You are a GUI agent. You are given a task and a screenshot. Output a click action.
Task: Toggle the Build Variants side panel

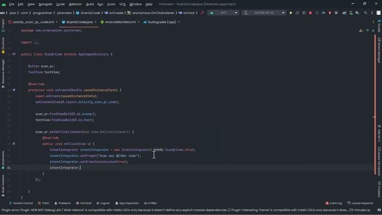click(x=3, y=185)
